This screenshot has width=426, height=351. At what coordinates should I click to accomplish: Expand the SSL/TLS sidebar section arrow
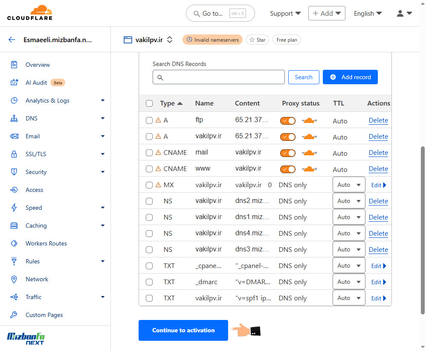(x=103, y=154)
